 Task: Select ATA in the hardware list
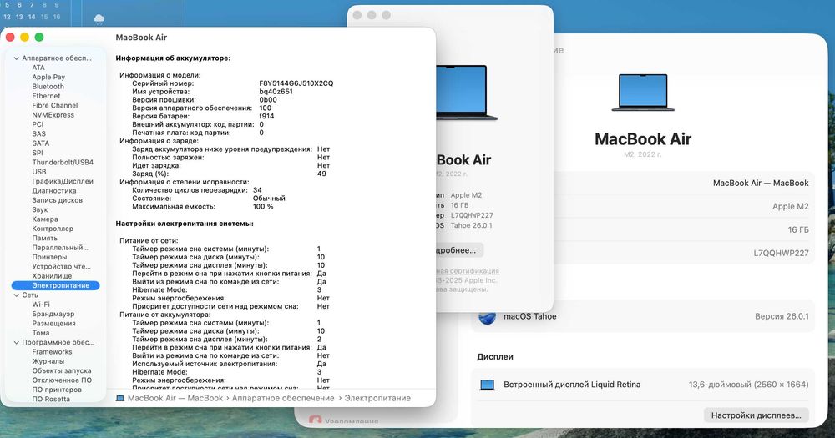38,68
